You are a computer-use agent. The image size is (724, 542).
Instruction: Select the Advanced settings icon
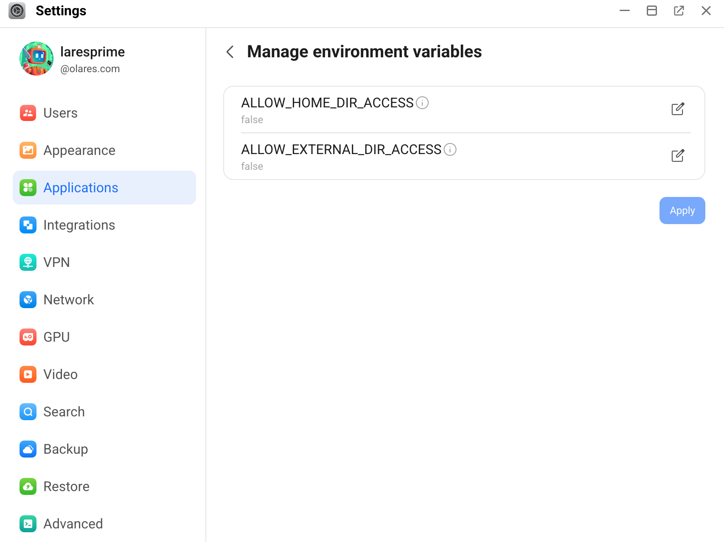(x=28, y=524)
